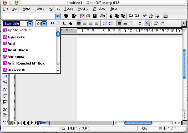The height and width of the screenshot is (133, 188).
Task: Choose AppleGothic from the font list
Action: coord(29,30)
